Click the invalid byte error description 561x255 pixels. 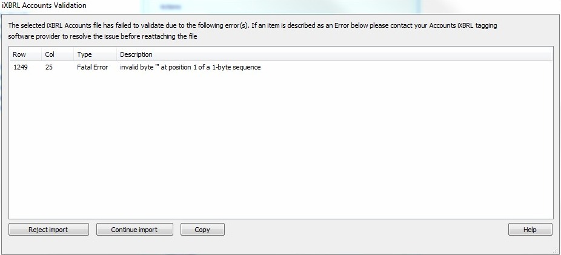(190, 67)
